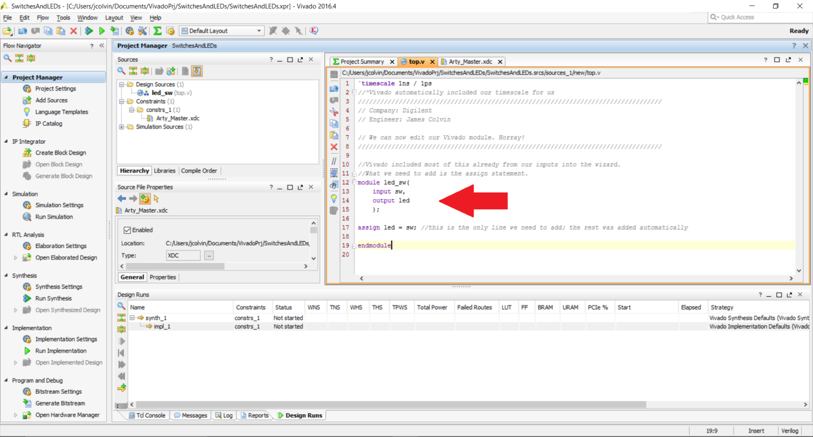Collapse the Design Sources tree node

point(121,84)
